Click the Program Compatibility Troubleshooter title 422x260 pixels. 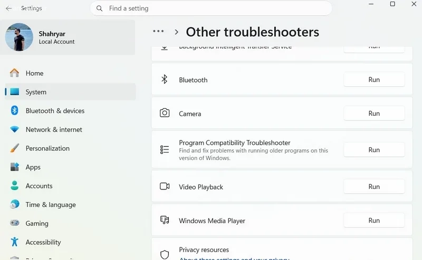(234, 143)
